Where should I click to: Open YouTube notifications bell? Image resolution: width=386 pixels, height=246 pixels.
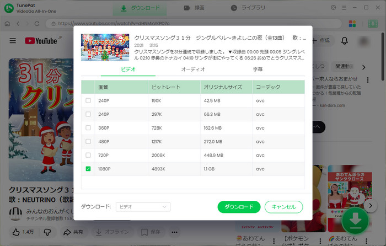(345, 41)
